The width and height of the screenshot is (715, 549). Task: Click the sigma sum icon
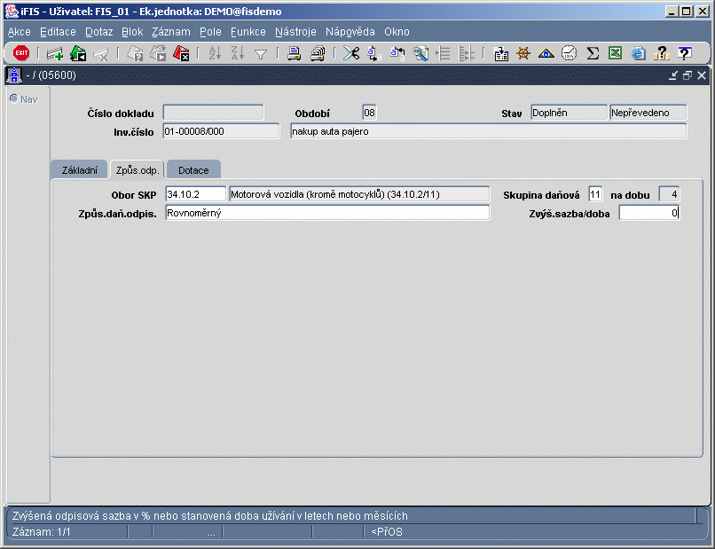(593, 54)
